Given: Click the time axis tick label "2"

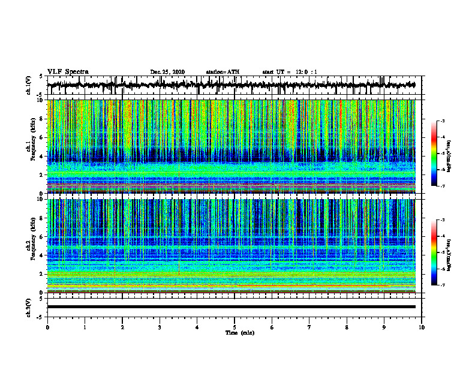Looking at the screenshot, I should (x=122, y=327).
